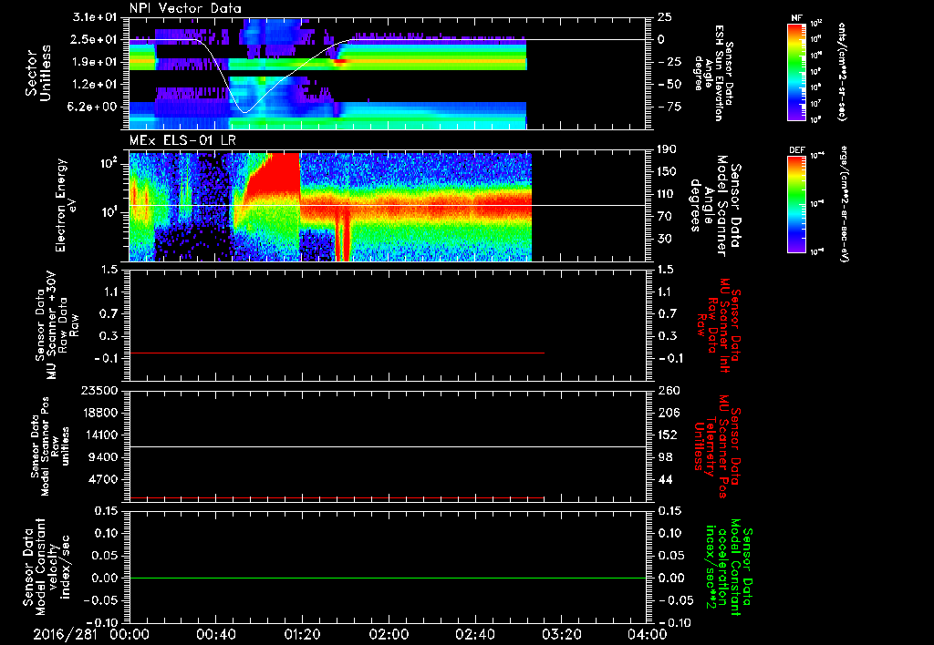Click the 'Model Scanner Pos Raw' axis title
This screenshot has height=645, width=934.
[x=51, y=447]
